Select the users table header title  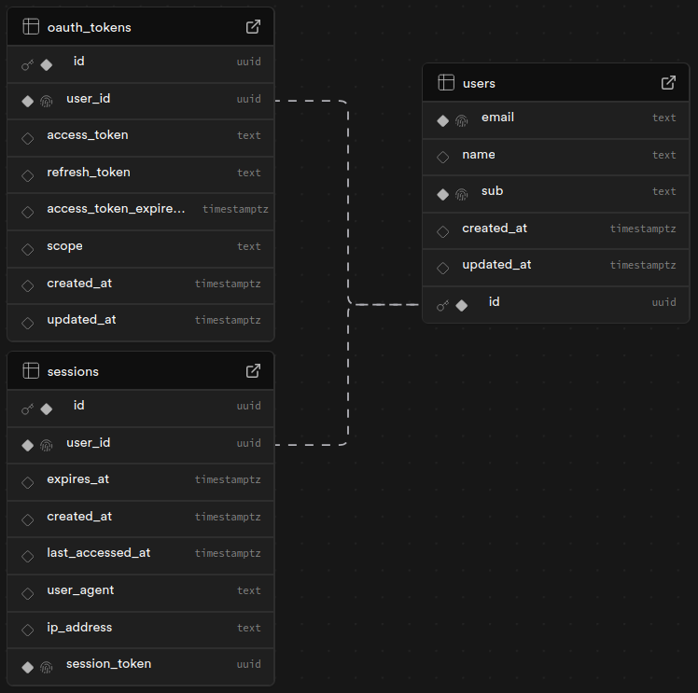(x=479, y=83)
